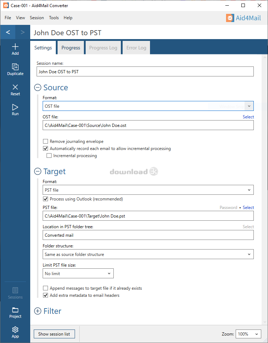Viewport: 268px width, 343px height.
Task: Open the Limit PST file size dropdown
Action: [78, 273]
